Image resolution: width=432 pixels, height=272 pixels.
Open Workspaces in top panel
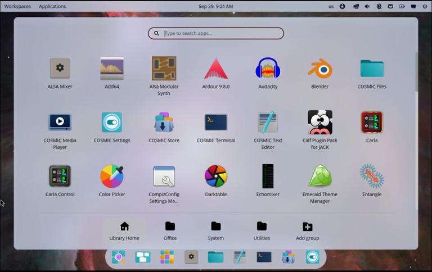pyautogui.click(x=17, y=6)
